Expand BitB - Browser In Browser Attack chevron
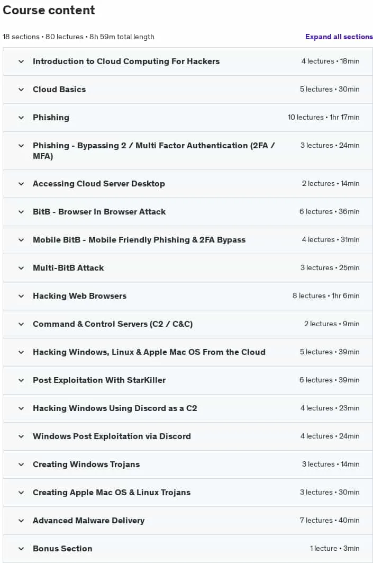Image resolution: width=373 pixels, height=563 pixels. pyautogui.click(x=21, y=212)
